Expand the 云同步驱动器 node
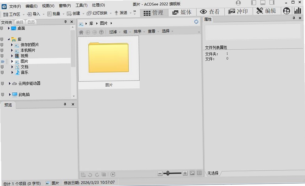305x186 pixels. pos(9,84)
